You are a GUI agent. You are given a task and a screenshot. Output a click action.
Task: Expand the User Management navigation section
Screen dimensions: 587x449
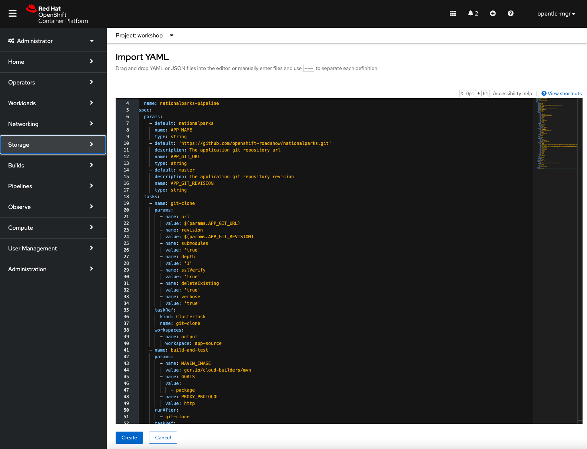click(x=53, y=248)
